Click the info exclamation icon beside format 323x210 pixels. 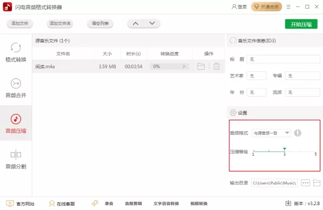298,133
